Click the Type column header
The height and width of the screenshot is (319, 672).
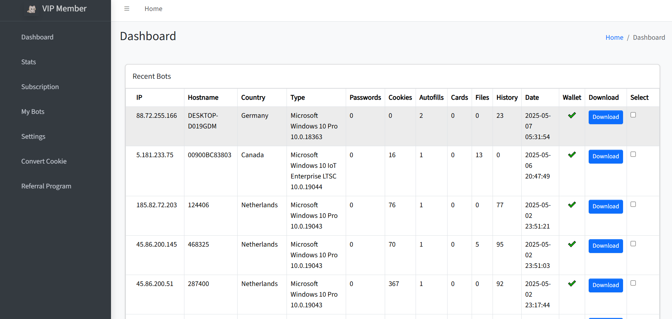[298, 98]
